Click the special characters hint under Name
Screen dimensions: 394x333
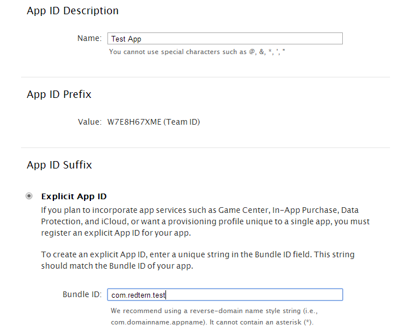[197, 52]
